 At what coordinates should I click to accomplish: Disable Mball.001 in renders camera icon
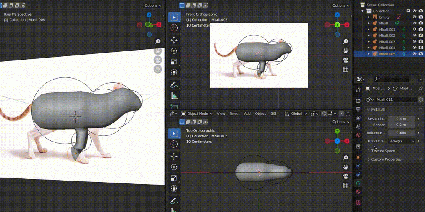tap(421, 29)
